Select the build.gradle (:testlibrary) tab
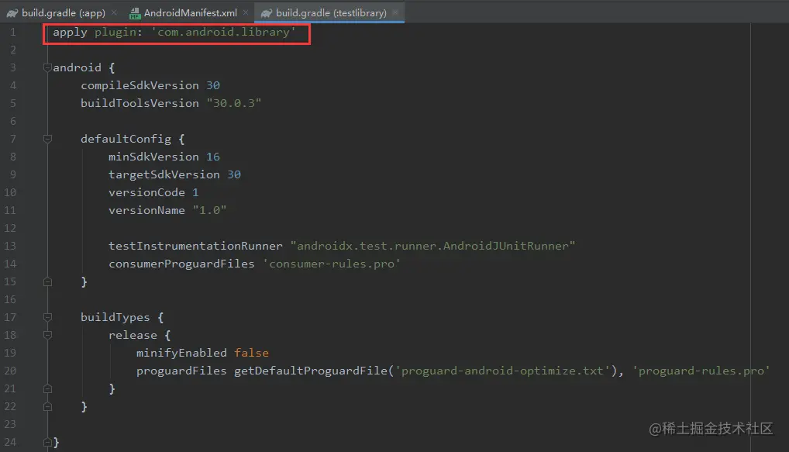The width and height of the screenshot is (789, 452). click(x=331, y=13)
